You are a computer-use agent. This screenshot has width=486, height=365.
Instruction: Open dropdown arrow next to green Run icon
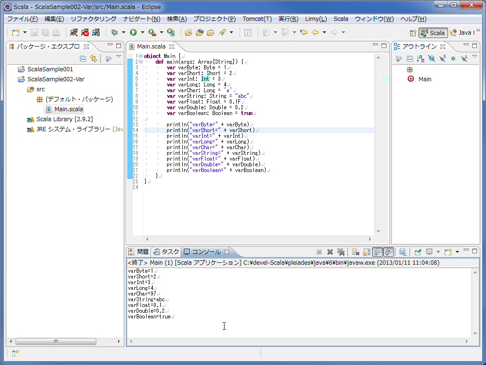point(142,32)
